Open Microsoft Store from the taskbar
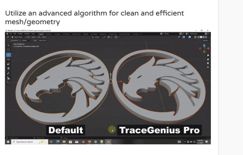This screenshot has width=243, height=155. 70,142
